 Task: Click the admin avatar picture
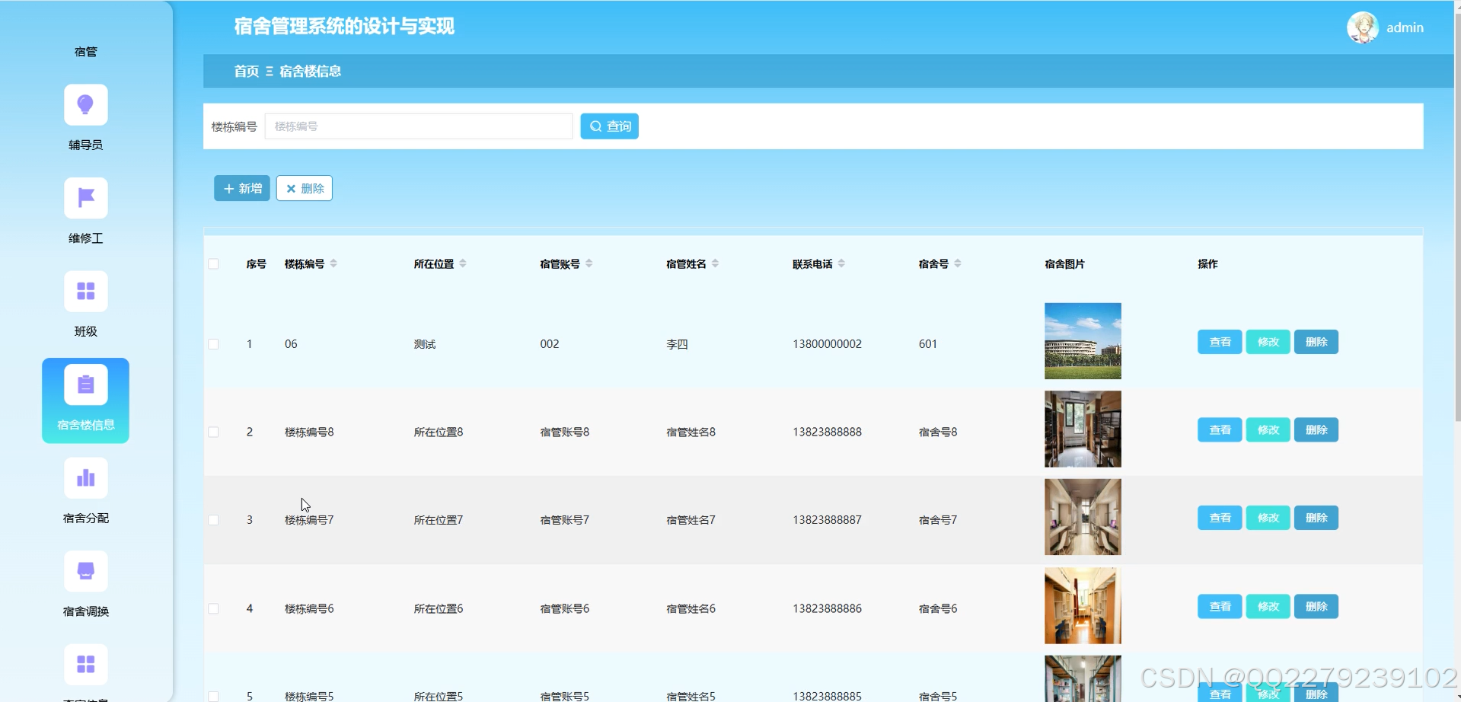pos(1362,27)
